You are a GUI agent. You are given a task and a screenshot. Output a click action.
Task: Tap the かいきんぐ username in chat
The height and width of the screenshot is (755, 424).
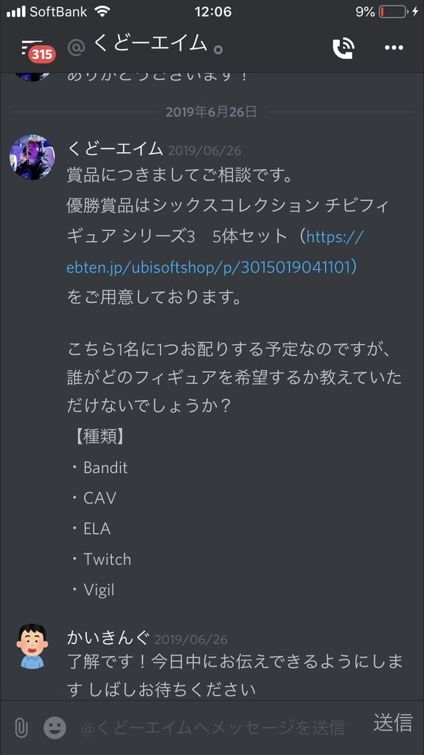109,638
